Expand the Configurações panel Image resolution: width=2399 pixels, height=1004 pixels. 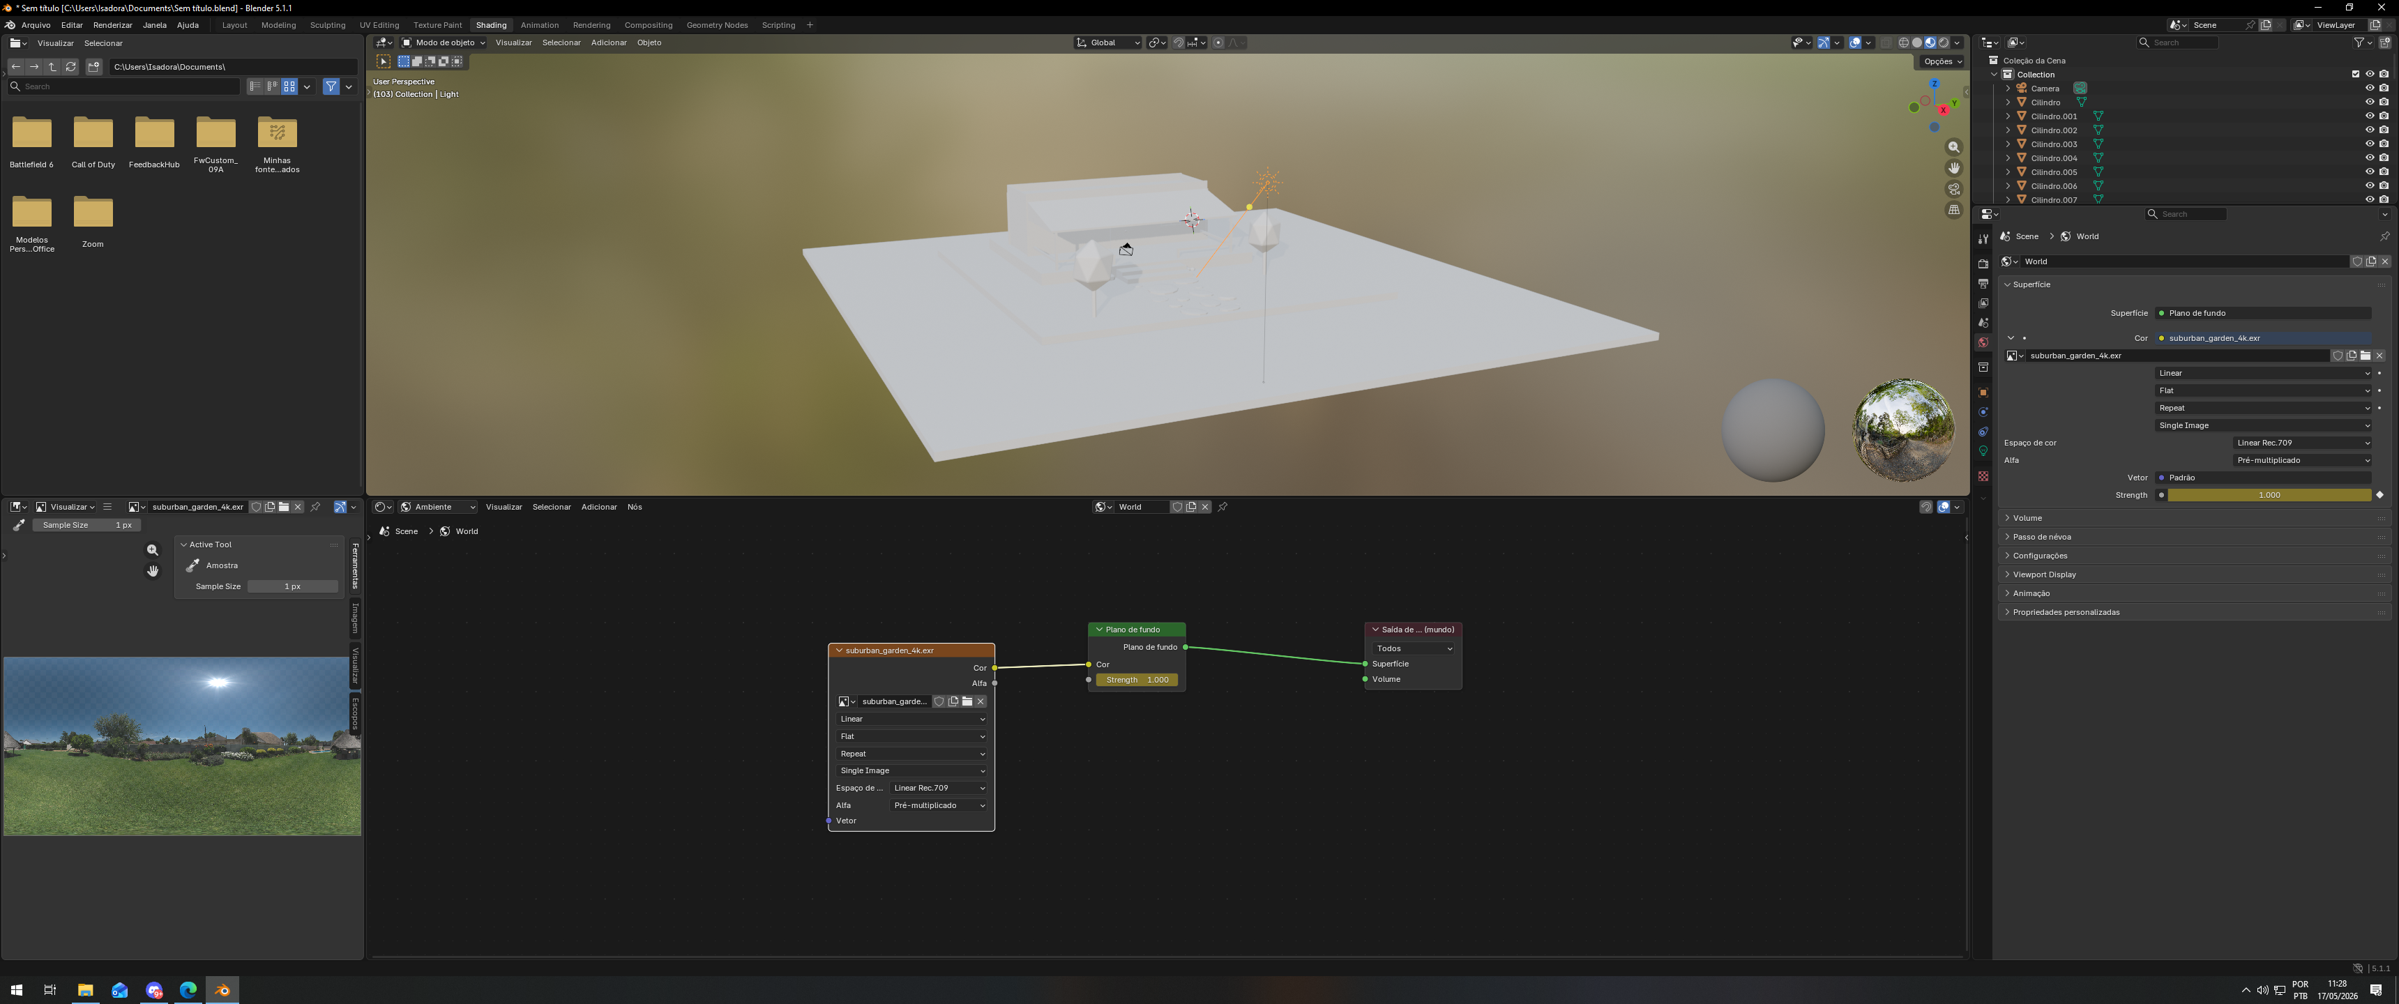pyautogui.click(x=2195, y=556)
